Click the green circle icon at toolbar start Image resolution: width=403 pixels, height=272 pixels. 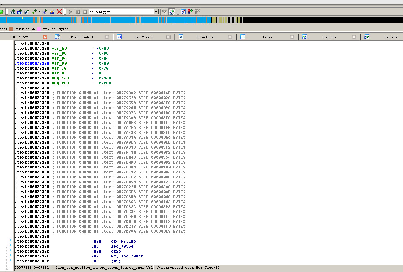[x=2, y=12]
